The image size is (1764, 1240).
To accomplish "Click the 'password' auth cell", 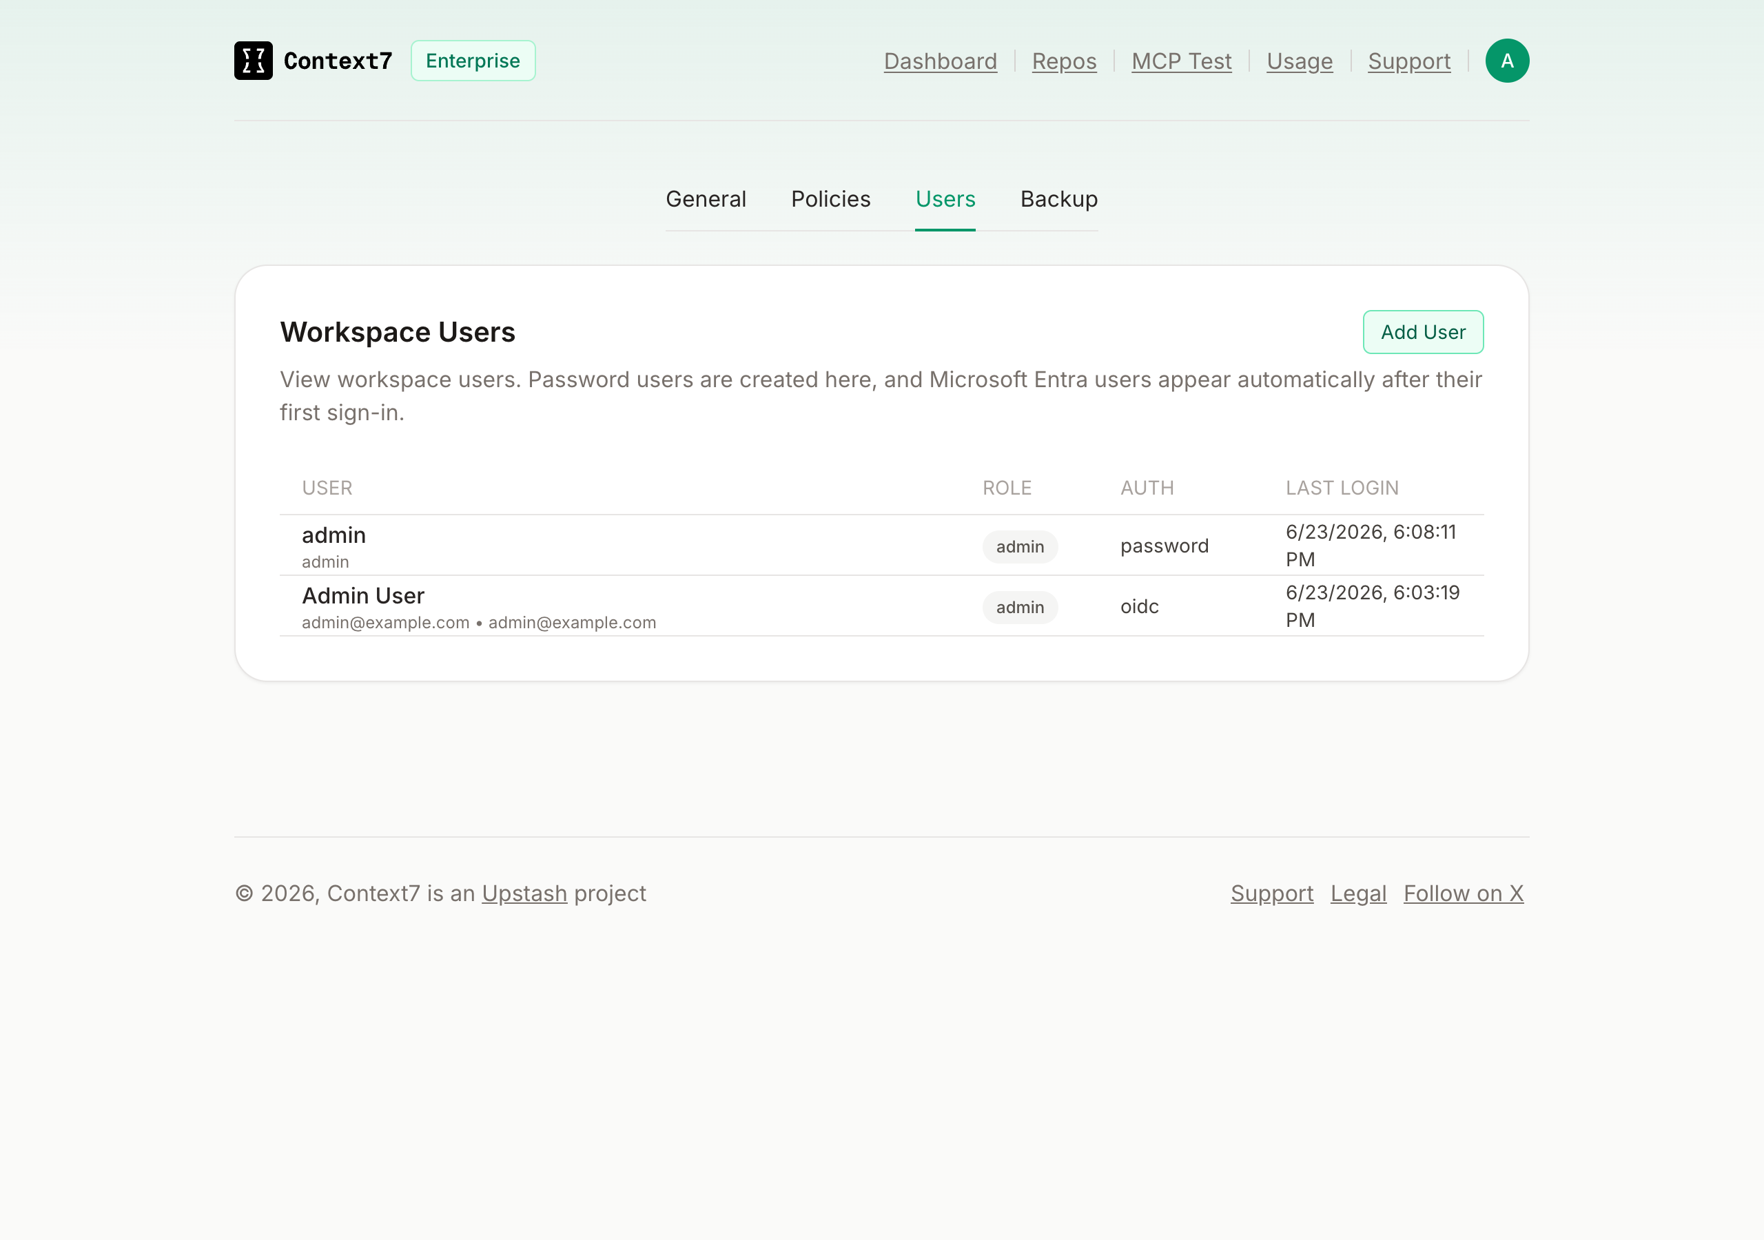I will (x=1164, y=546).
